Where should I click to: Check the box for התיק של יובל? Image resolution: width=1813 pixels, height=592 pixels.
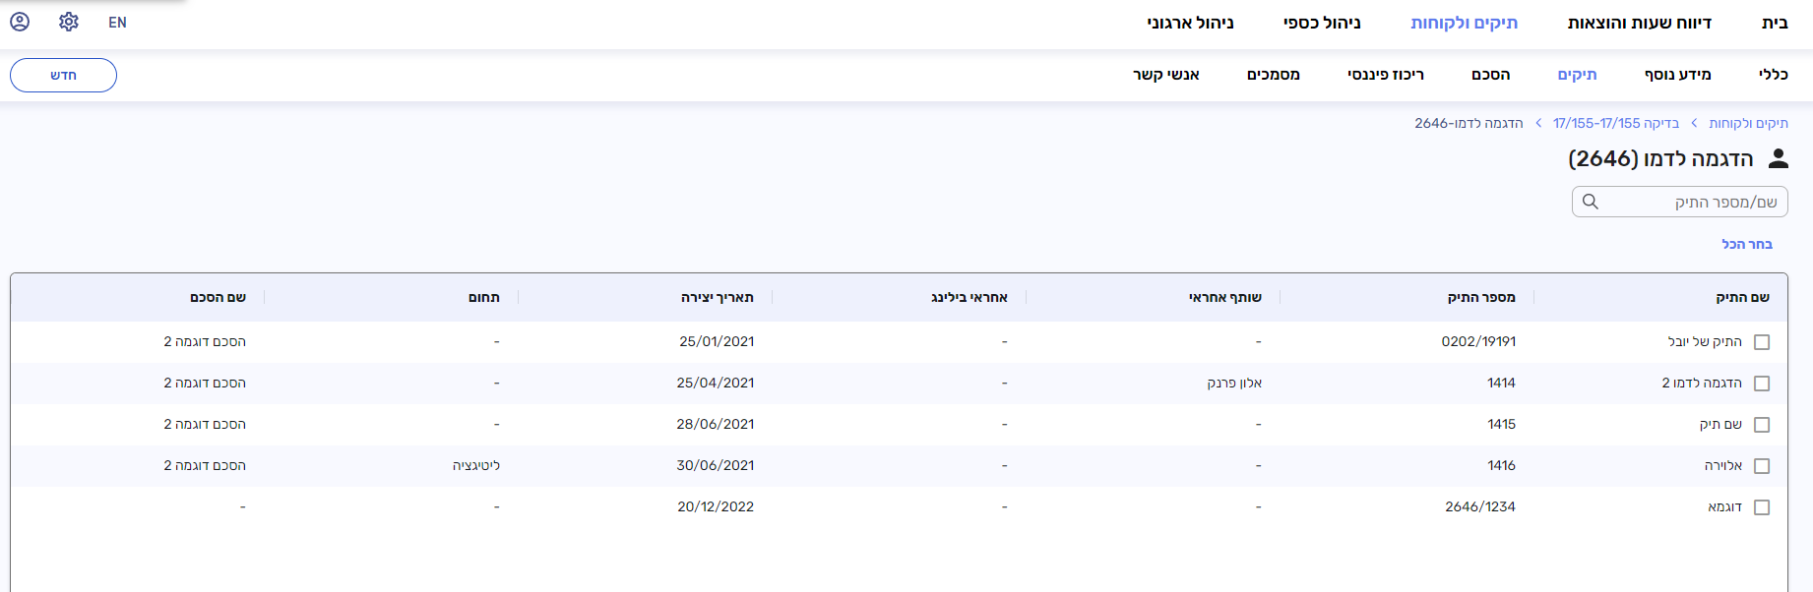click(1762, 342)
